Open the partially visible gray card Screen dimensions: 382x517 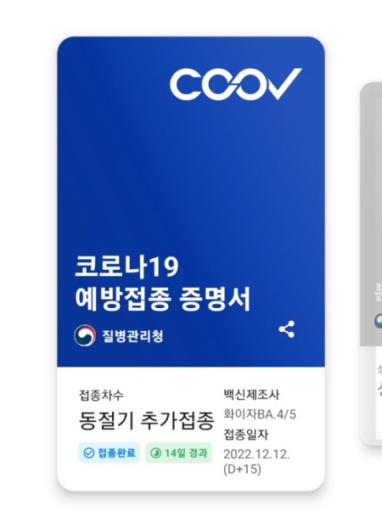(x=371, y=264)
